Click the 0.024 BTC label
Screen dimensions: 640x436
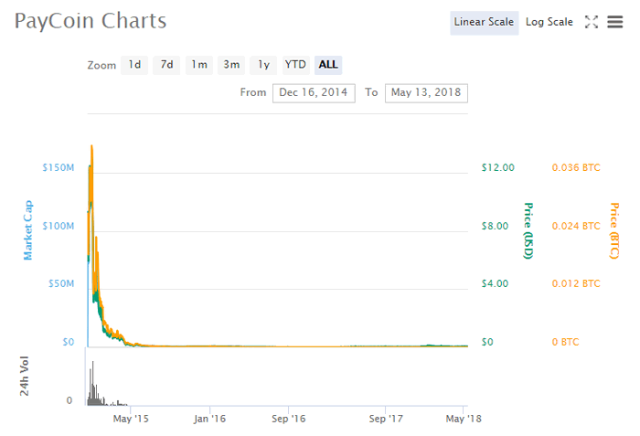pos(576,226)
